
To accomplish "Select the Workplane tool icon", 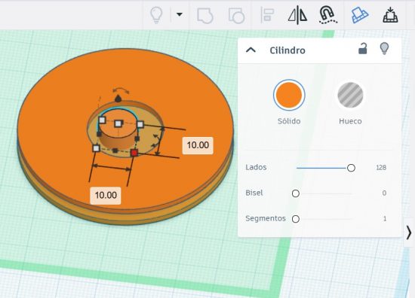I will click(359, 15).
